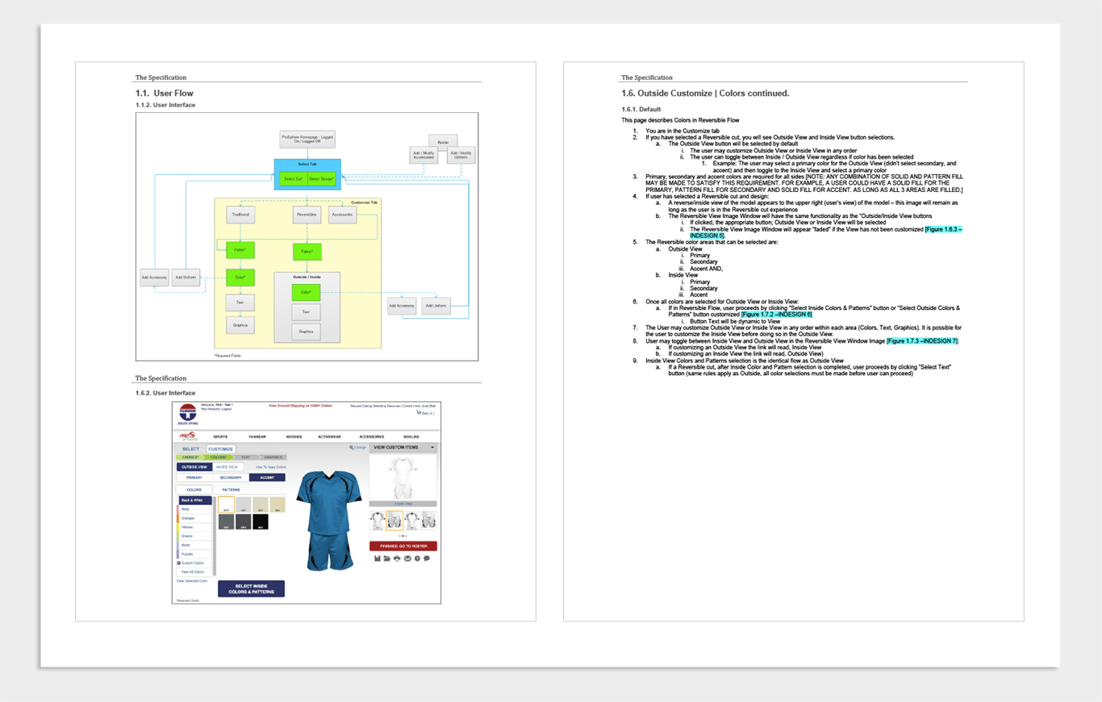Viewport: 1102px width, 702px height.
Task: Click the Teamwork Athletic Apparel logo
Action: click(188, 414)
